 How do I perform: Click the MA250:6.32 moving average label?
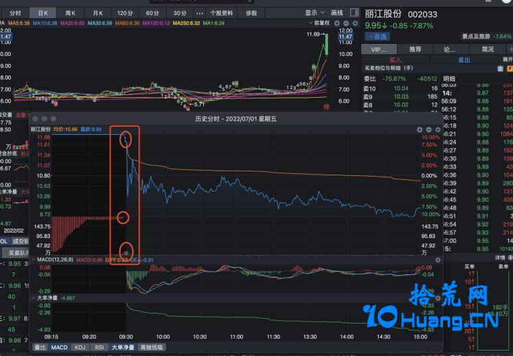[186, 23]
